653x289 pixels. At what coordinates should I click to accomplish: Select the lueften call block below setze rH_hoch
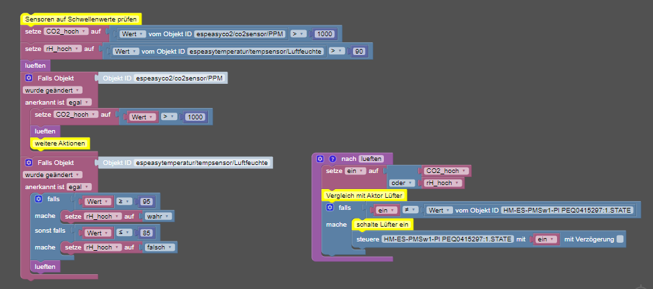pos(36,66)
